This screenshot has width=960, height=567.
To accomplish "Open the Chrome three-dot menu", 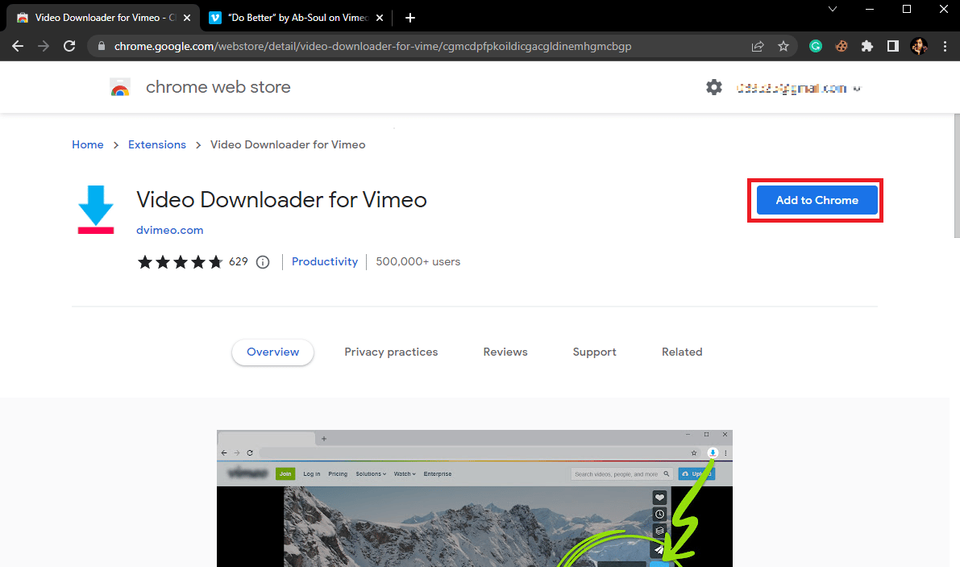I will (x=945, y=46).
